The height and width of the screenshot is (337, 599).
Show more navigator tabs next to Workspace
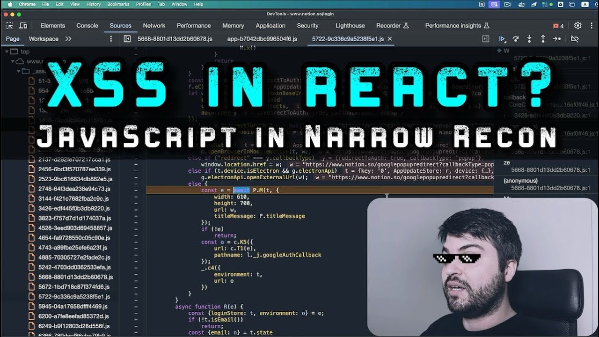(68, 39)
